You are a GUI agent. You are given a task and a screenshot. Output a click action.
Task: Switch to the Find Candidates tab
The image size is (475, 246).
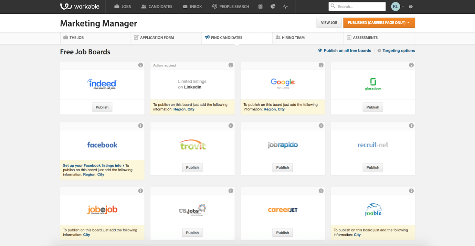click(237, 38)
